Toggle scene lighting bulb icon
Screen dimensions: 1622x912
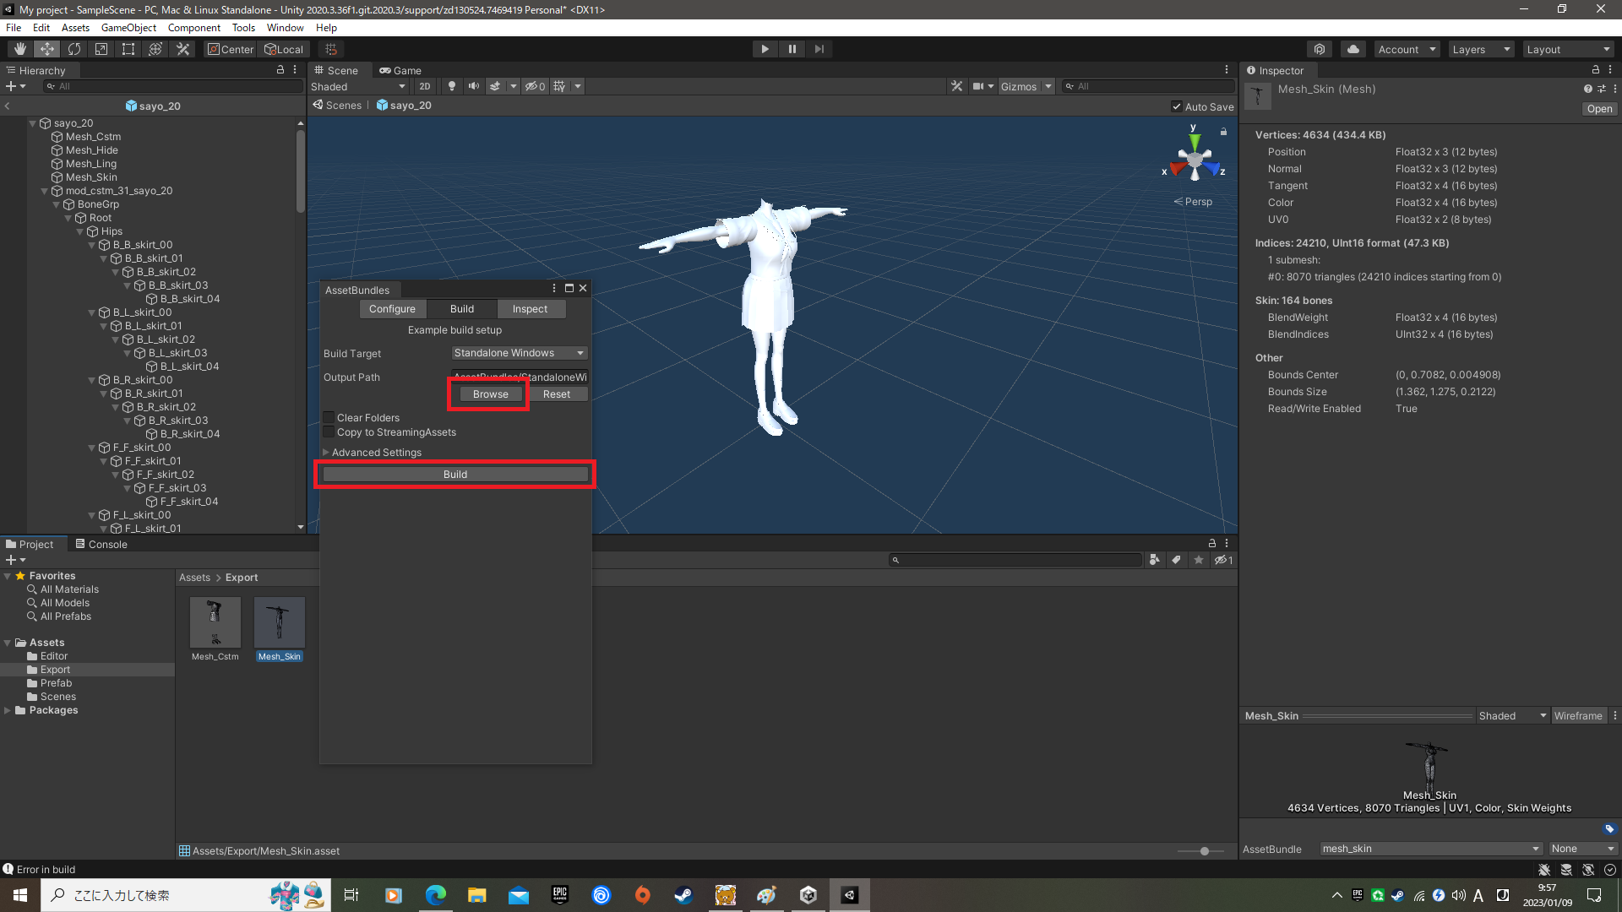pyautogui.click(x=452, y=86)
